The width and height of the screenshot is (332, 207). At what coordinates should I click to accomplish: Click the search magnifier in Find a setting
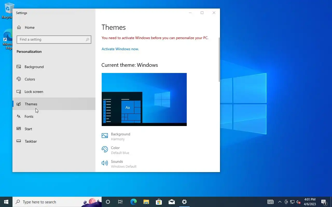[x=87, y=40]
